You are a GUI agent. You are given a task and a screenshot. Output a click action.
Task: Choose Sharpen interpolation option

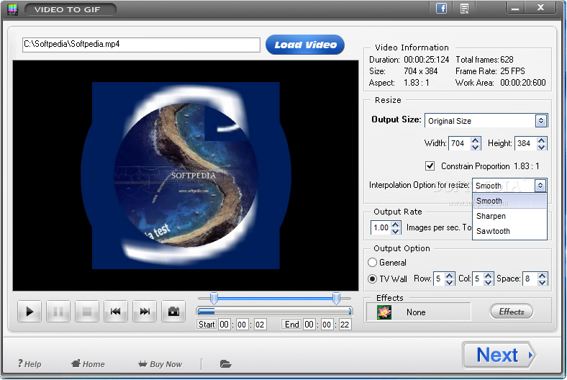point(509,216)
